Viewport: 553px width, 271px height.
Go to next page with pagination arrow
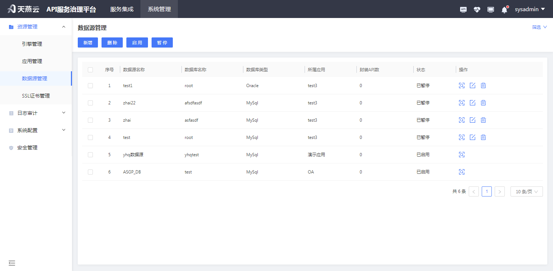click(500, 191)
